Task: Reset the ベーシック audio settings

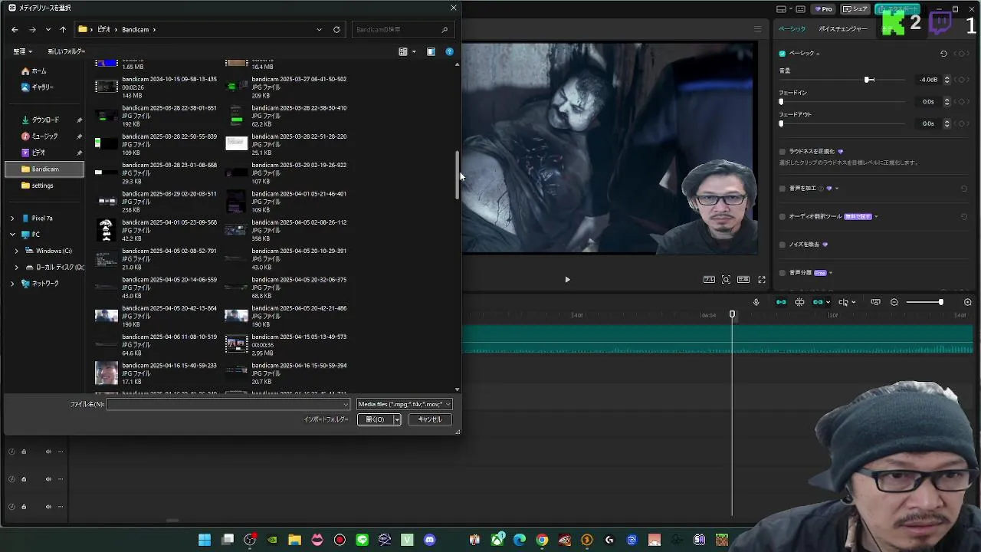Action: coord(943,54)
